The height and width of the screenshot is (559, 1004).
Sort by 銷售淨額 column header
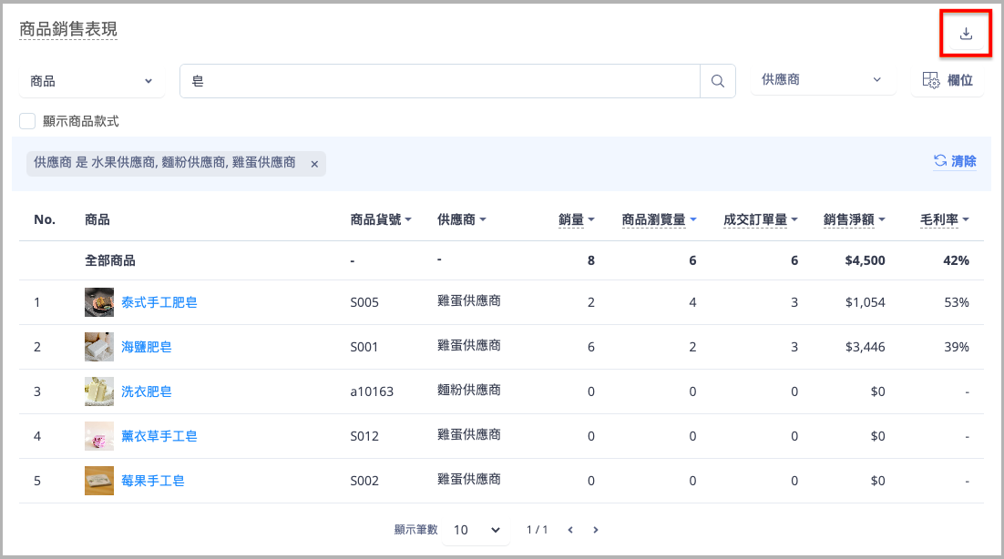(x=854, y=219)
